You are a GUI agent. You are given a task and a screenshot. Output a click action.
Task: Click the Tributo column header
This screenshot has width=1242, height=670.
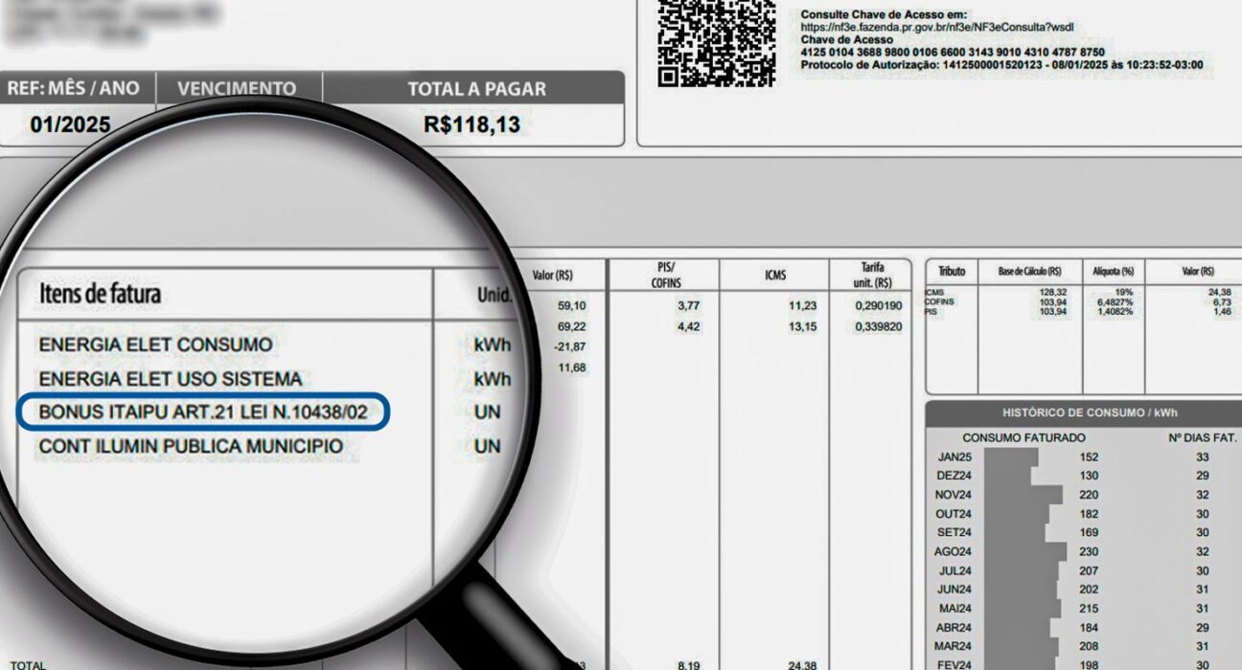(x=952, y=272)
